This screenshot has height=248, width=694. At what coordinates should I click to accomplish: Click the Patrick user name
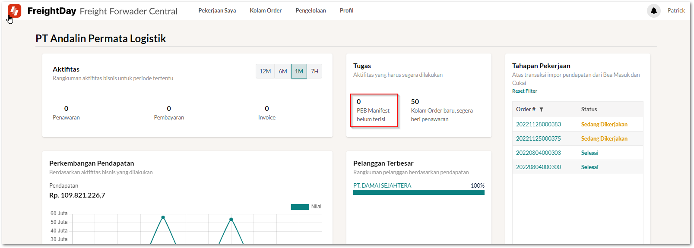click(676, 10)
